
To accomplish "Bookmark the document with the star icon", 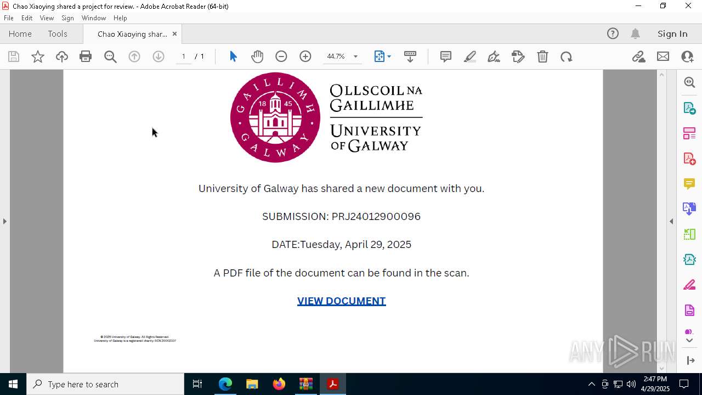I will (x=38, y=57).
